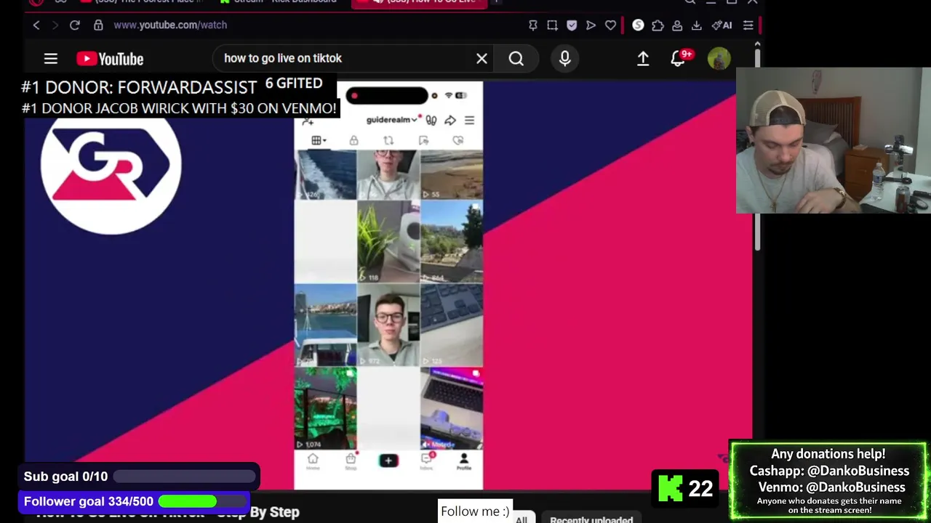Switch to the TikTok liked videos heart tab
Viewport: 931px width, 523px height.
pos(457,140)
